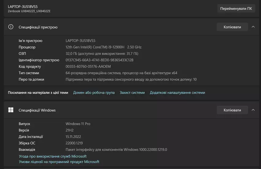Click the Перейменувати ПК button
This screenshot has height=169, width=261.
click(236, 9)
